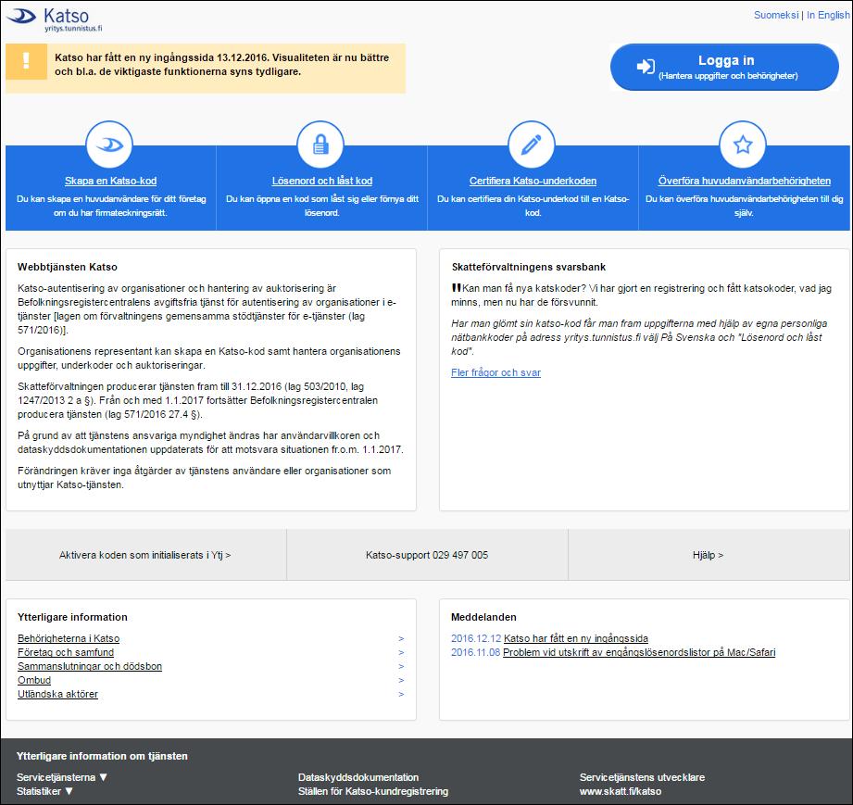Open Certifiera Katso-underkoden link
Image resolution: width=853 pixels, height=805 pixels.
click(533, 181)
